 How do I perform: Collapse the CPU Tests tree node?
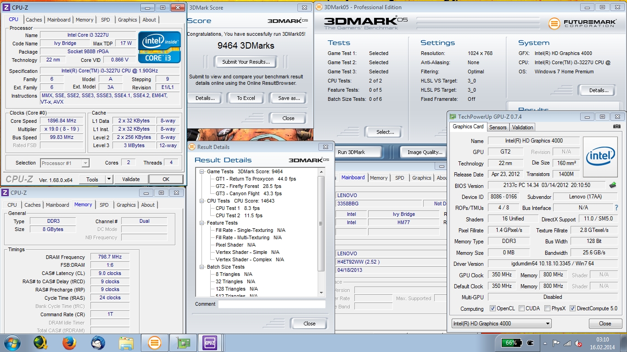pyautogui.click(x=202, y=201)
